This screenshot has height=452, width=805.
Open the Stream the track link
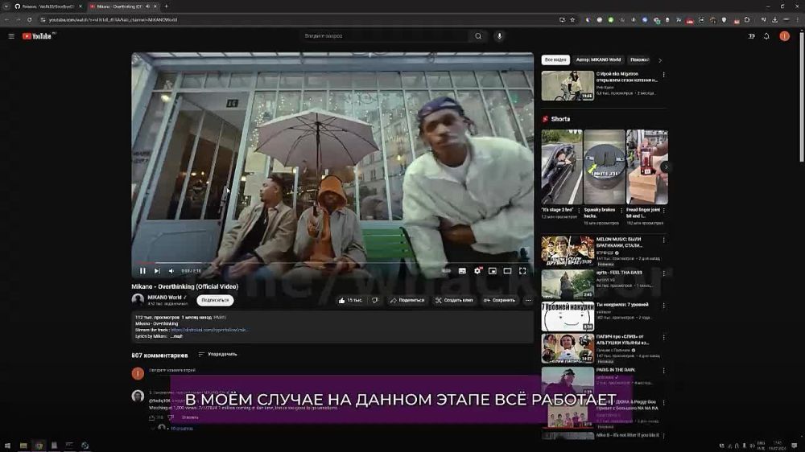pos(209,330)
